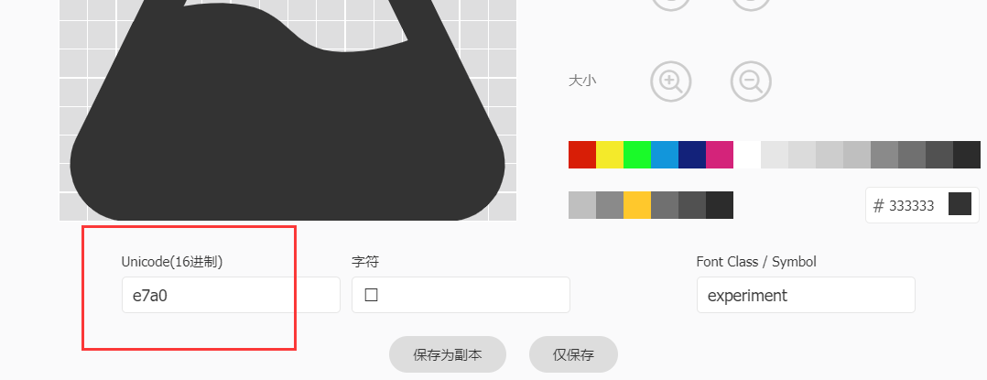Click the 仅保存 button
This screenshot has height=380, width=987.
point(573,355)
